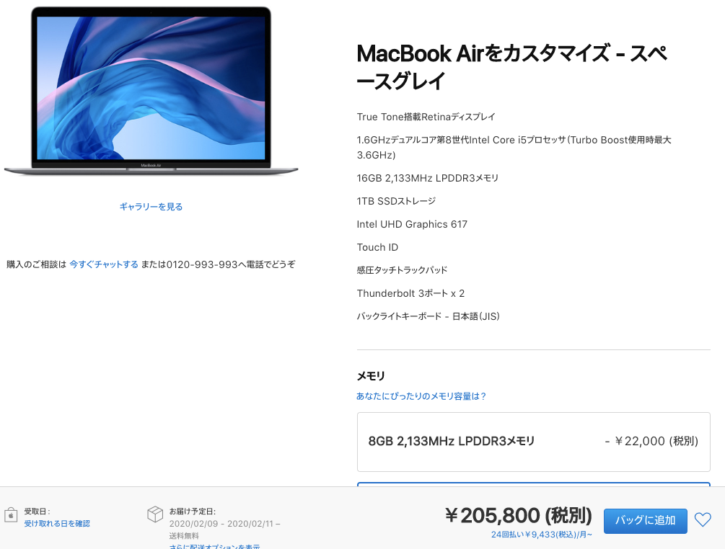Viewport: 725px width, 549px height.
Task: Select the highlighted memory option below 8GB
Action: [534, 484]
